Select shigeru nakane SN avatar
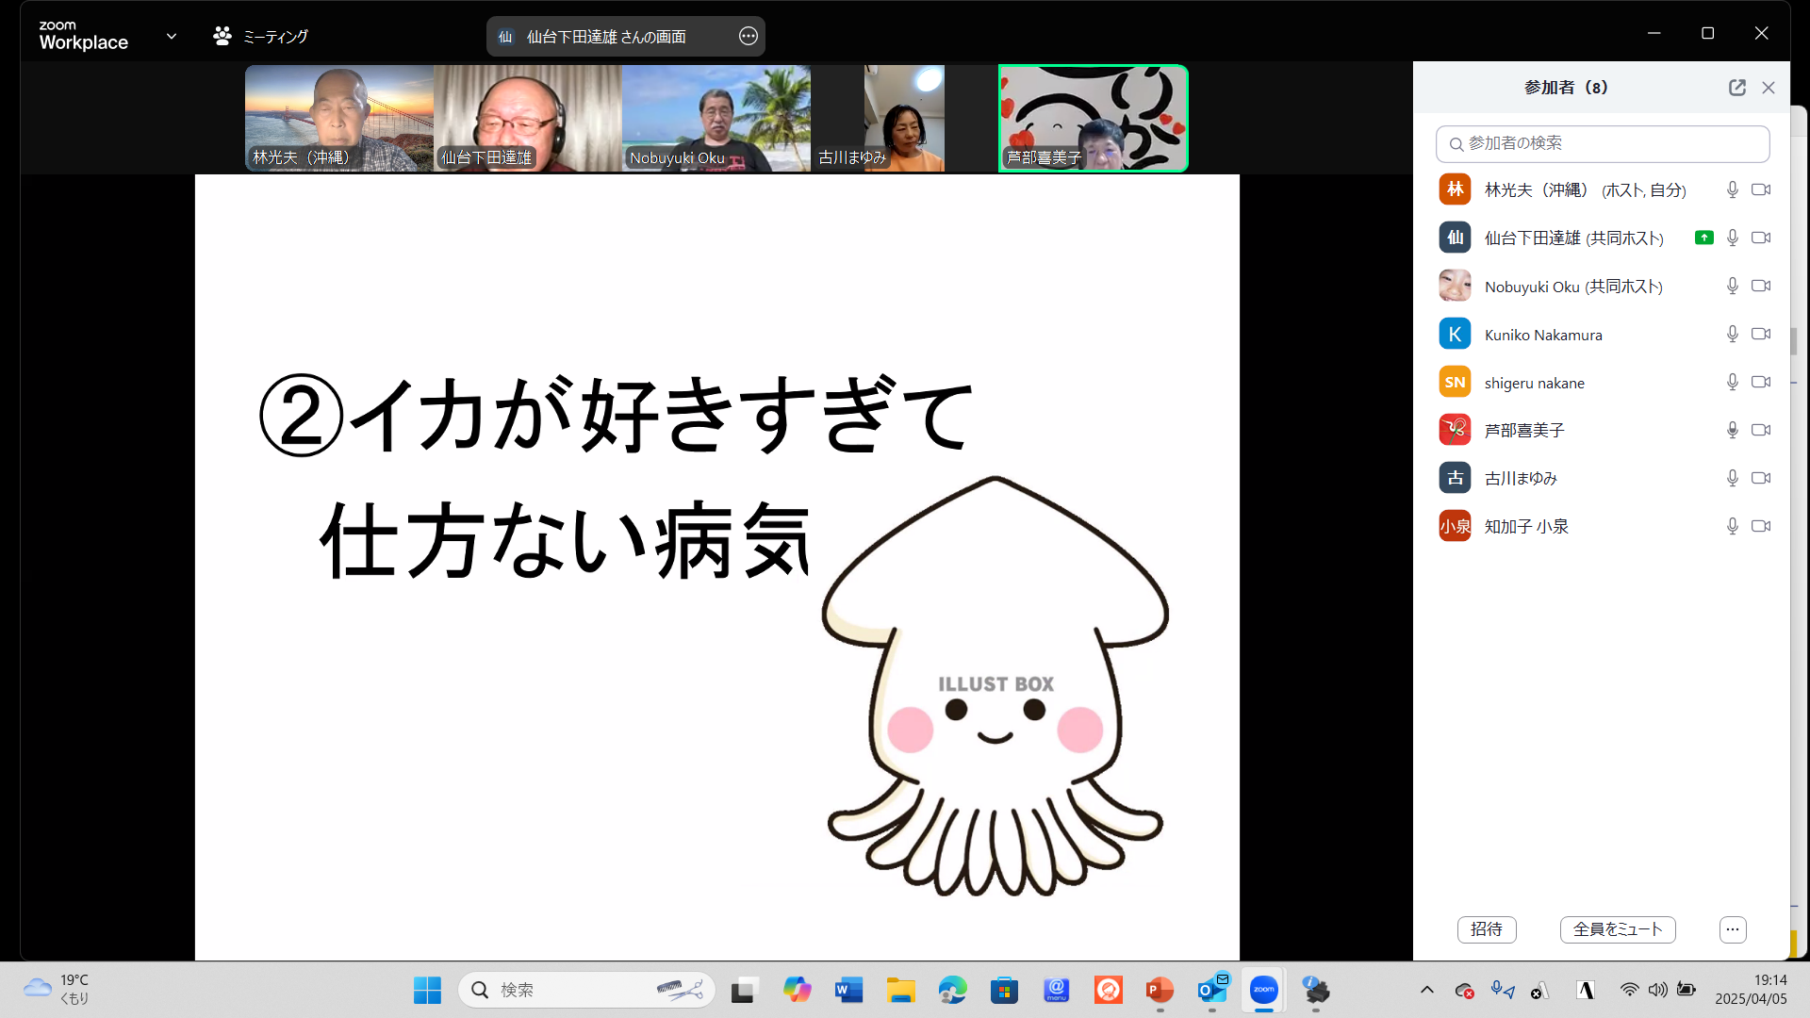The width and height of the screenshot is (1810, 1018). tap(1455, 382)
